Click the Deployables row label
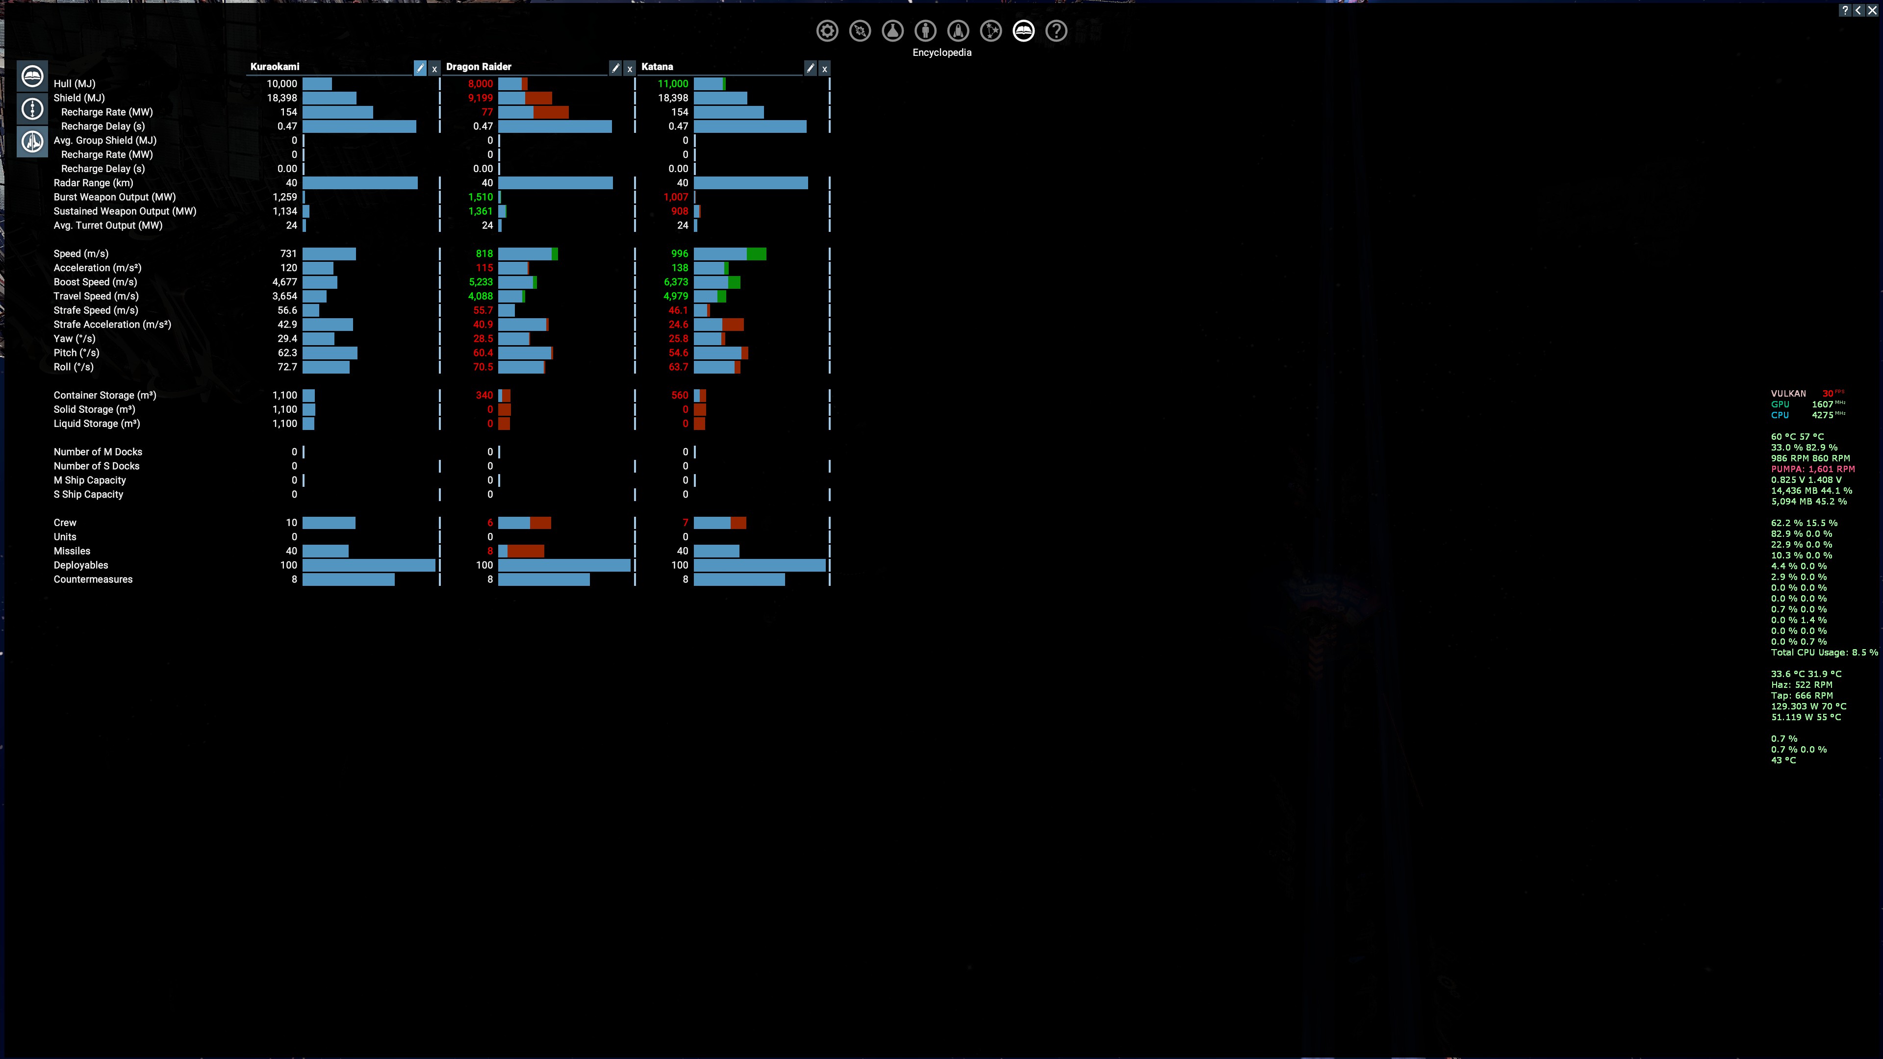This screenshot has height=1059, width=1883. pos(81,566)
